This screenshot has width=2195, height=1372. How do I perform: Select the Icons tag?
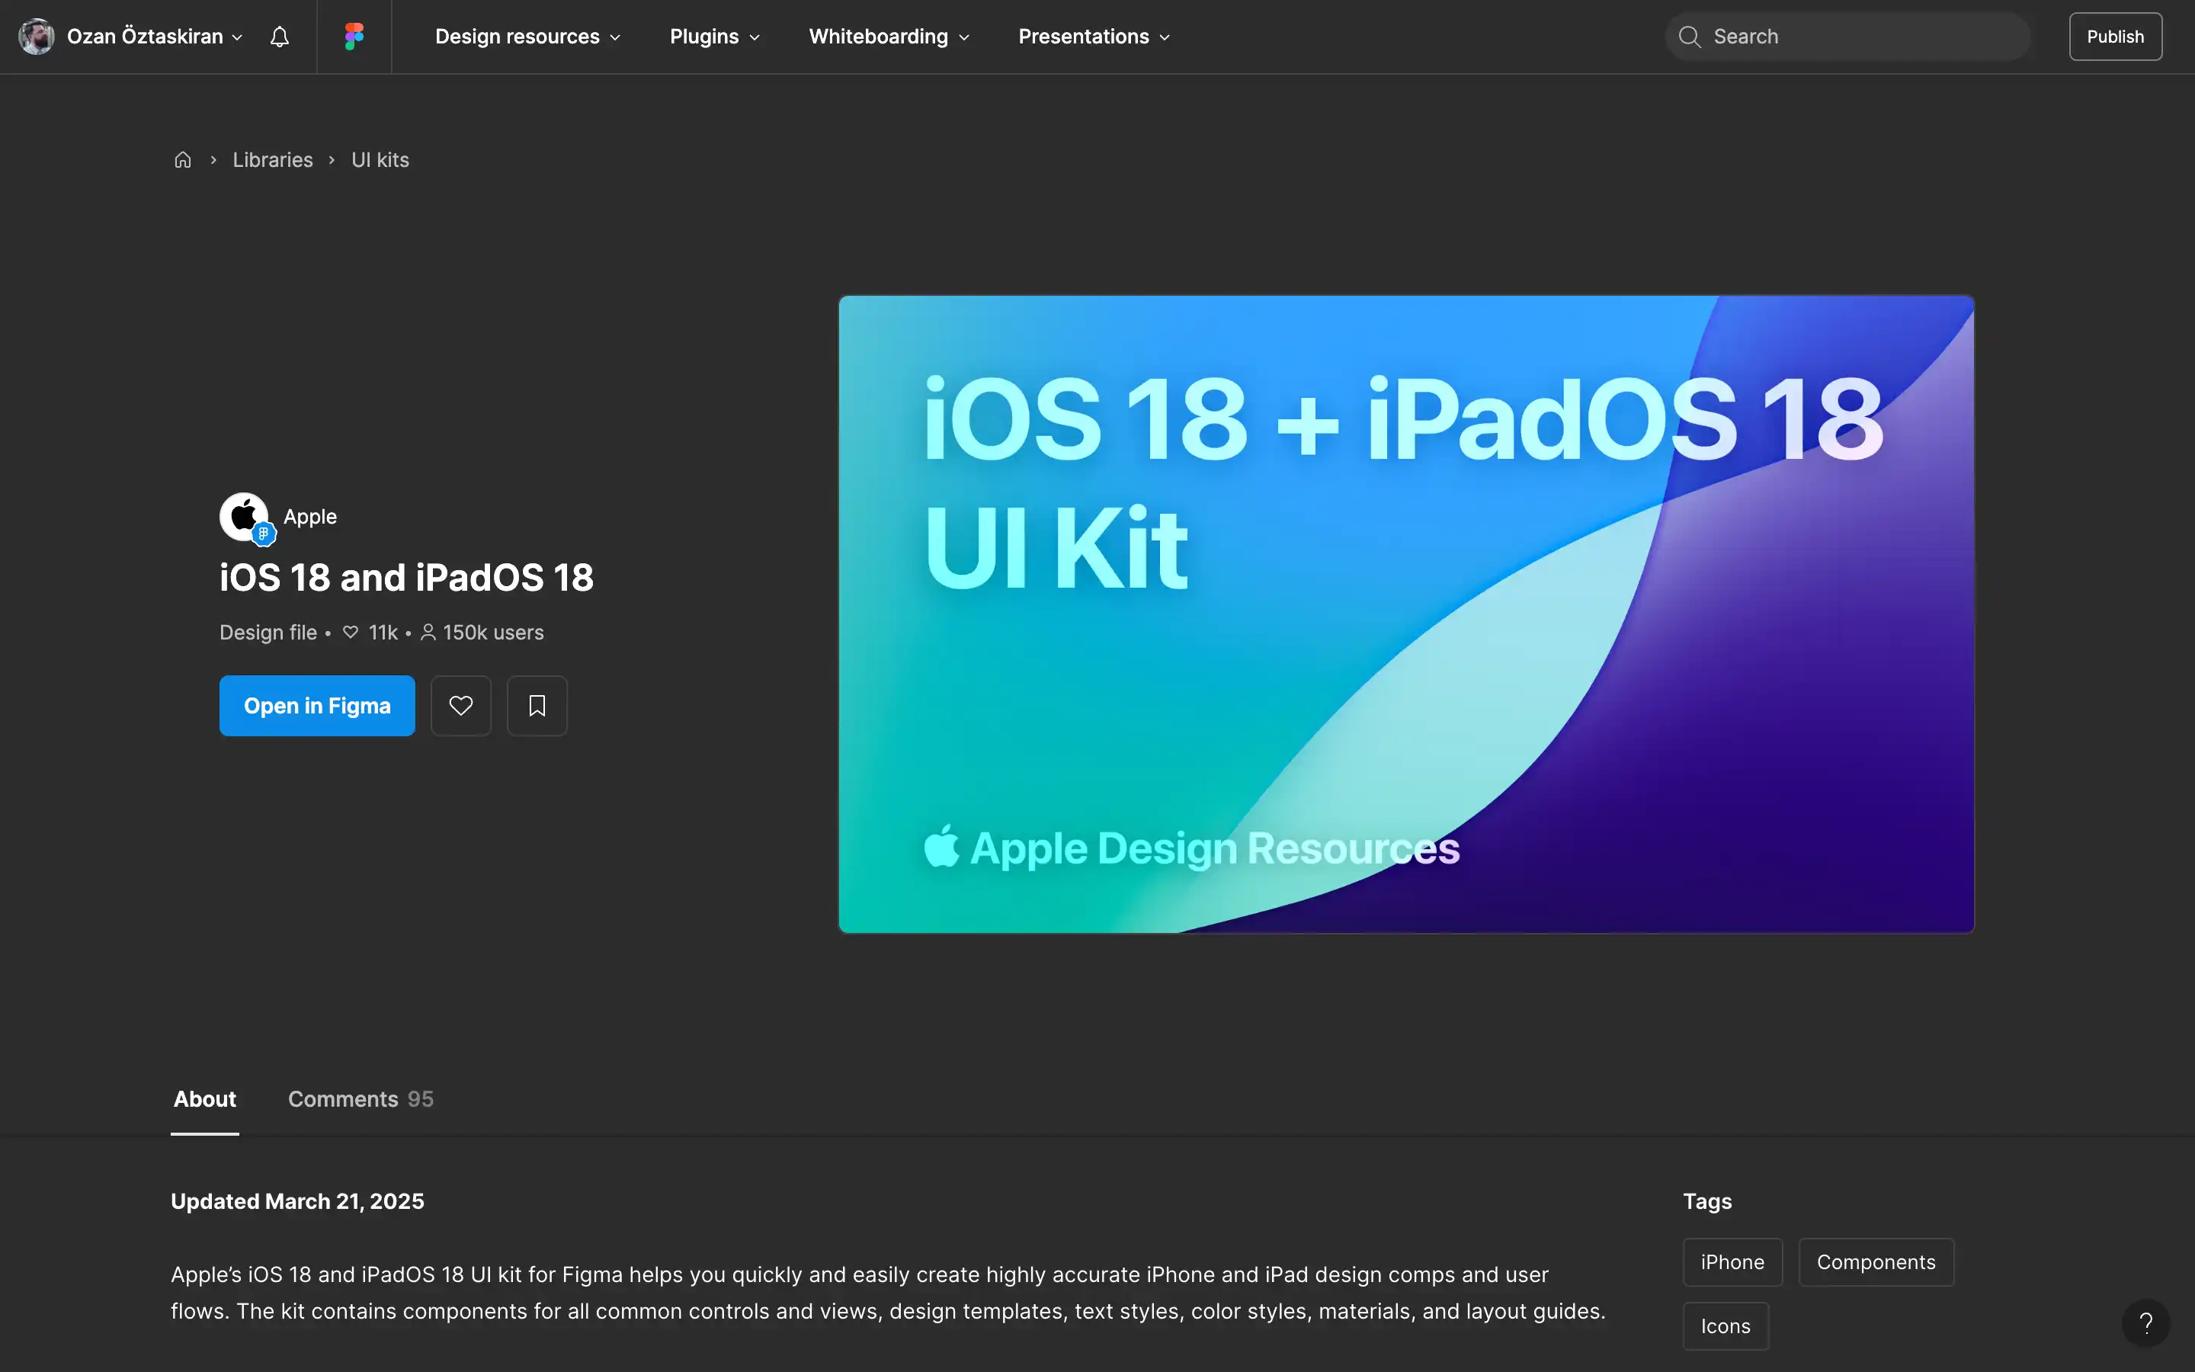1726,1326
